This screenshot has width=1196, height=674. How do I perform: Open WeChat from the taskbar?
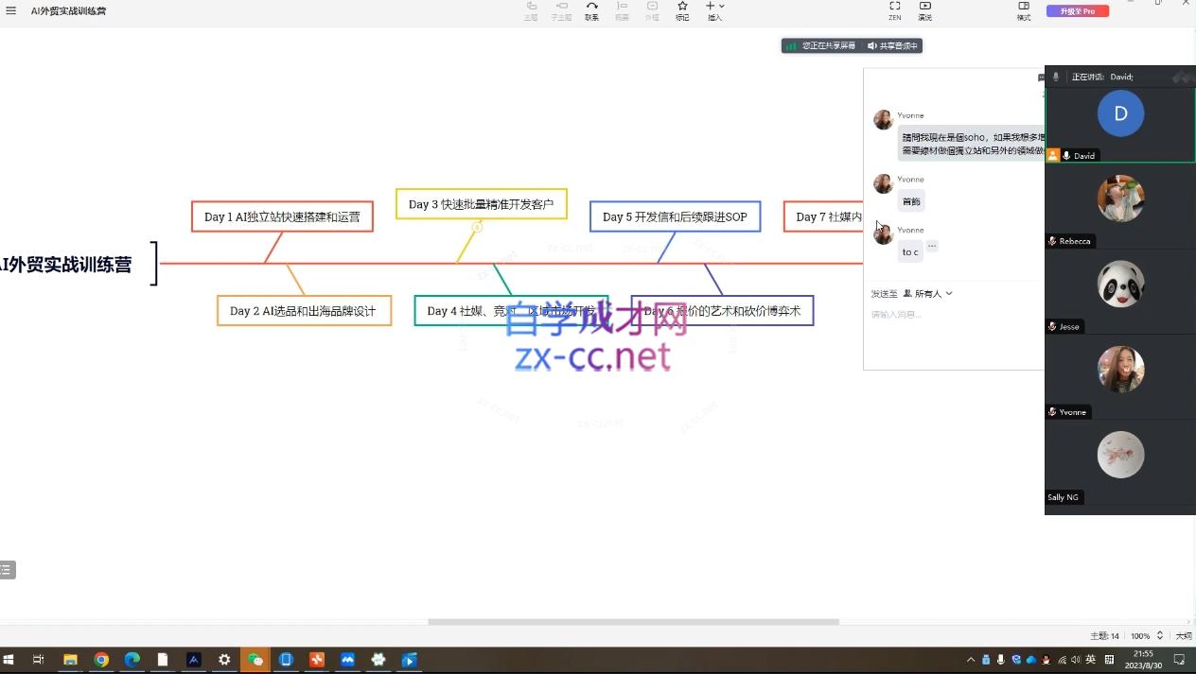255,660
